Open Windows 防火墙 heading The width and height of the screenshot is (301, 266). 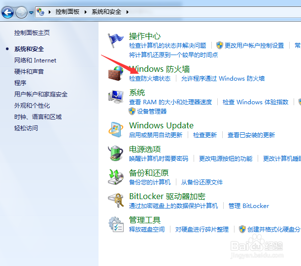tap(159, 69)
